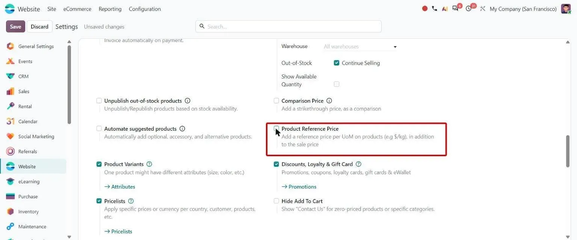Image resolution: width=577 pixels, height=240 pixels.
Task: Click the Maintenance sidebar icon
Action: [11, 226]
